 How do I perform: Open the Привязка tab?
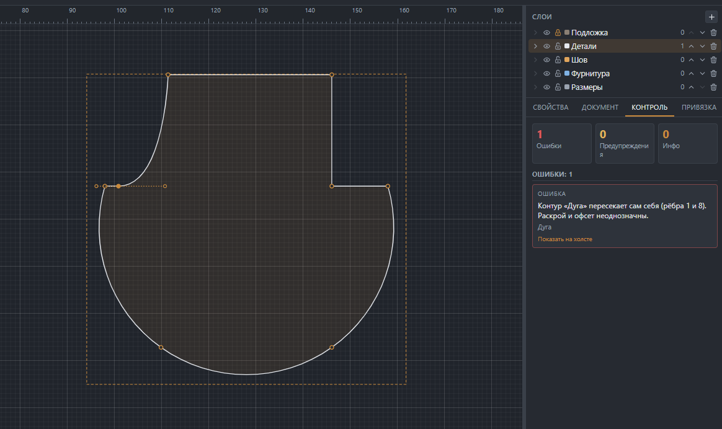coord(698,107)
